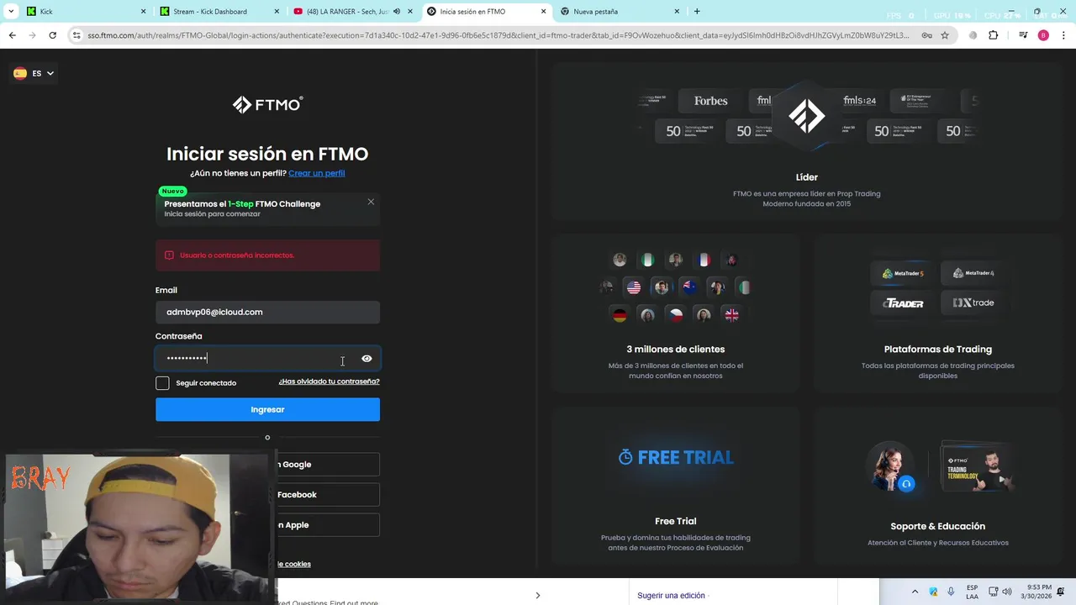Screen dimensions: 1076x605
Task: Open the ES language selector
Action: 34,73
